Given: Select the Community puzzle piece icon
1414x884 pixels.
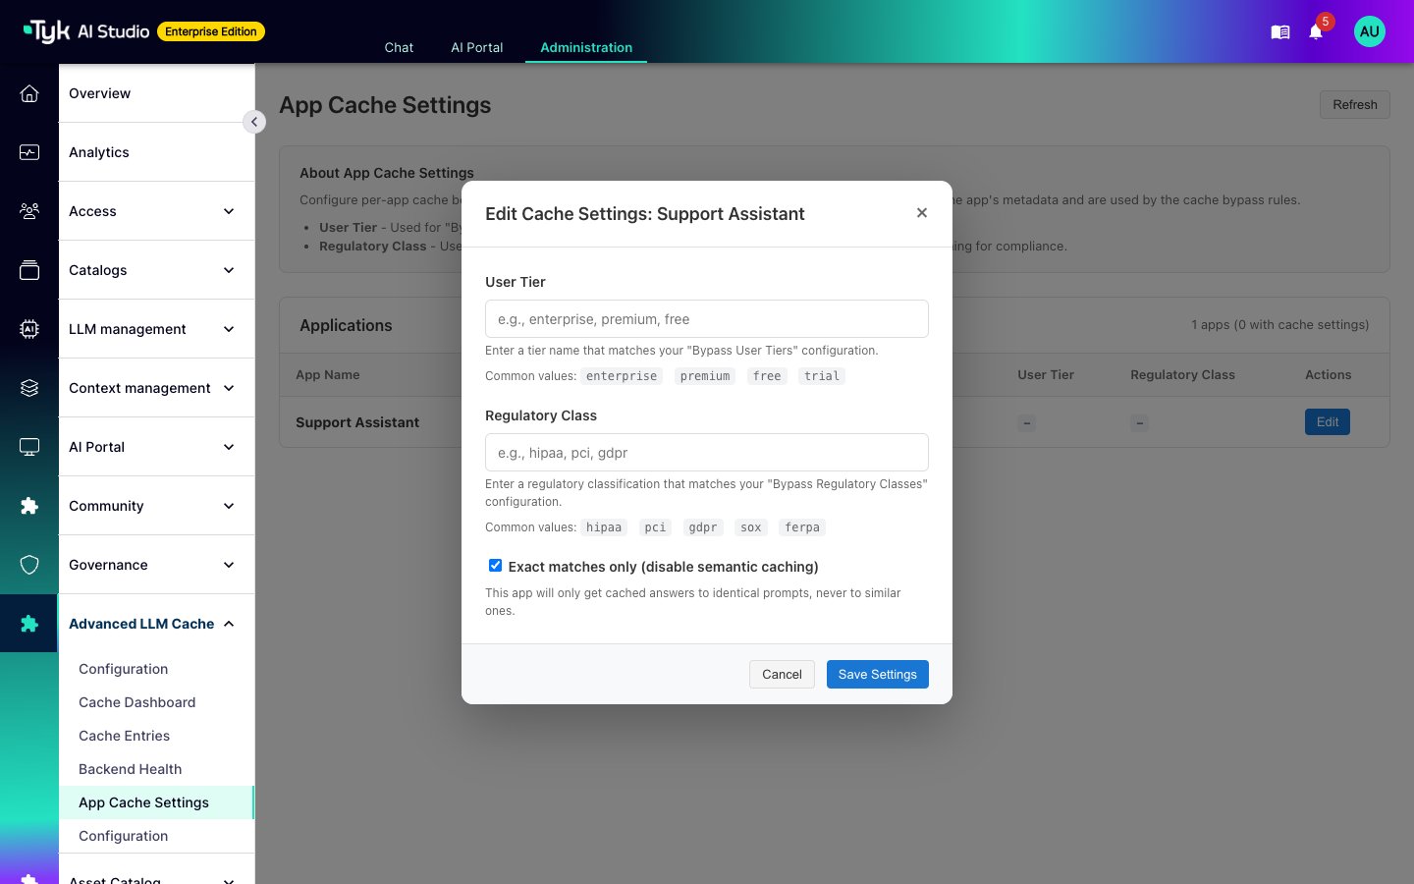Looking at the screenshot, I should [29, 506].
